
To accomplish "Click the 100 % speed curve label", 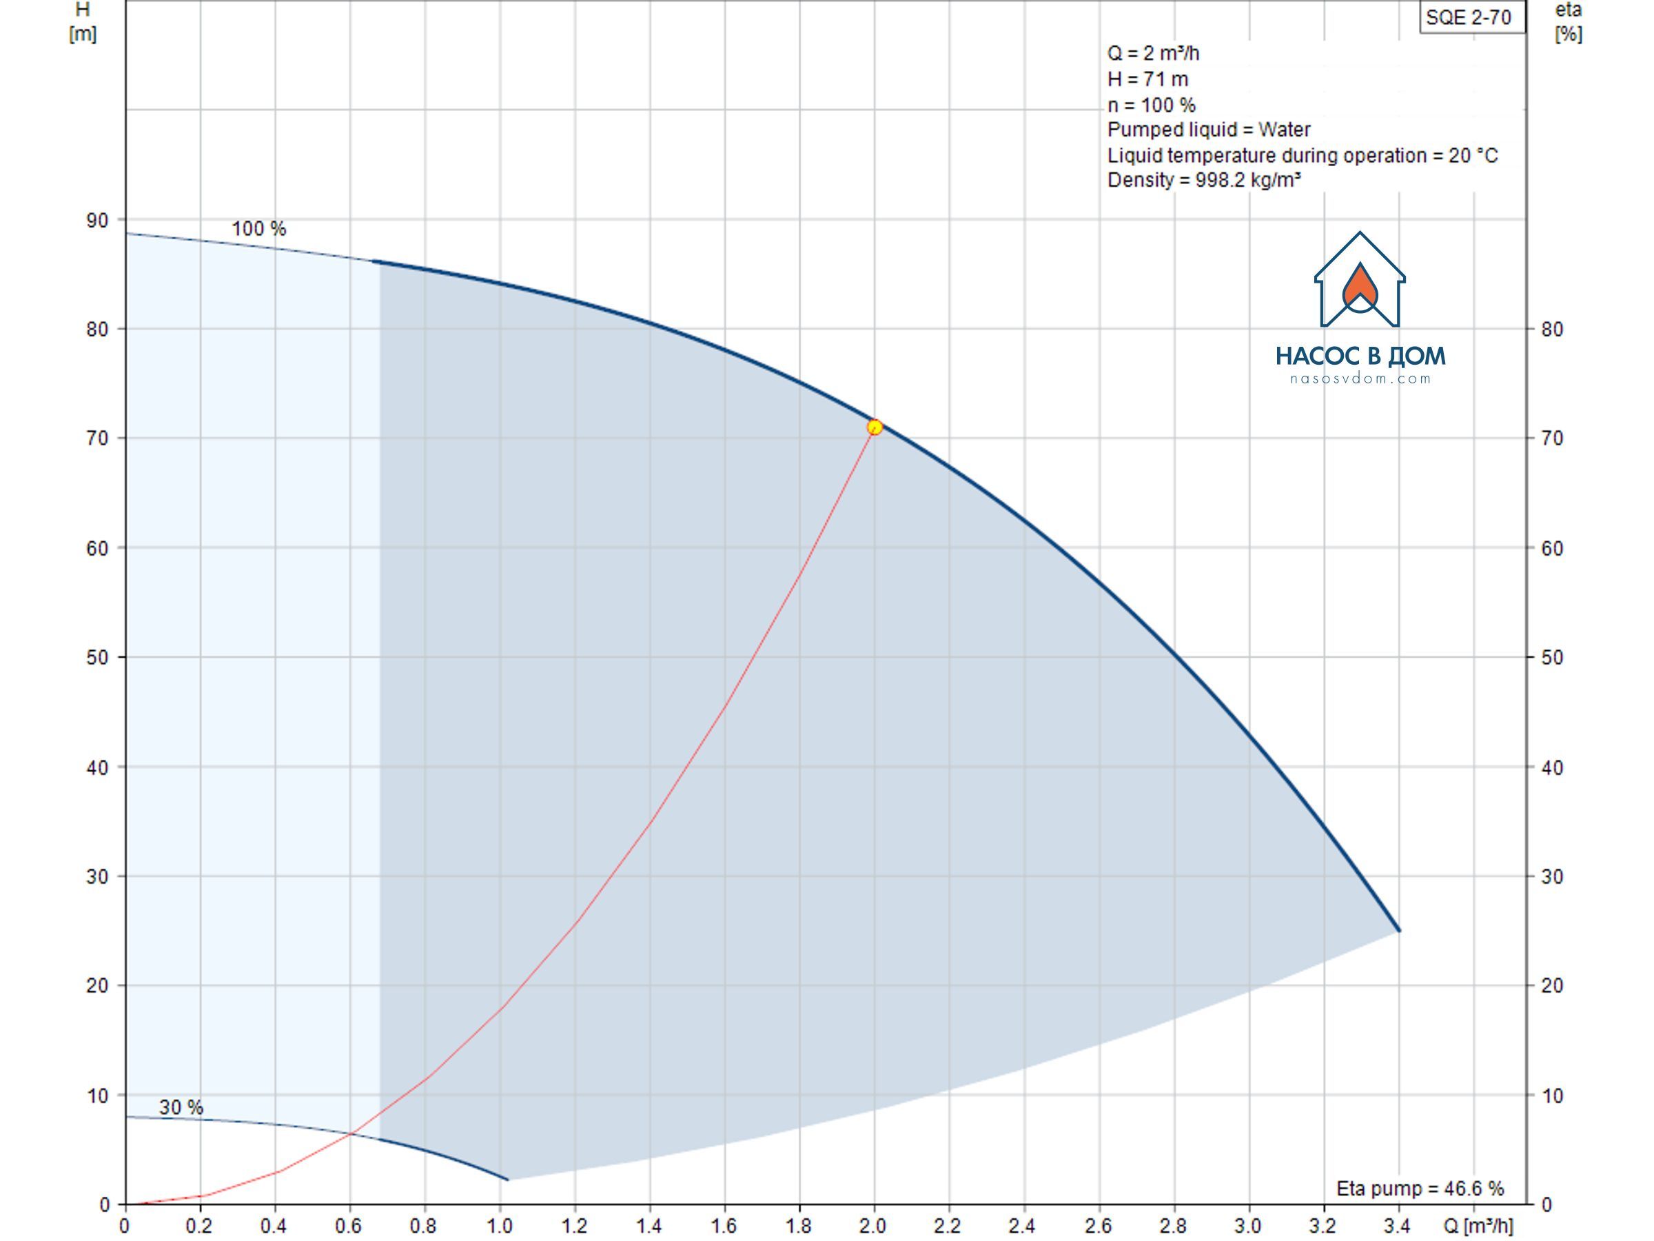I will point(258,228).
